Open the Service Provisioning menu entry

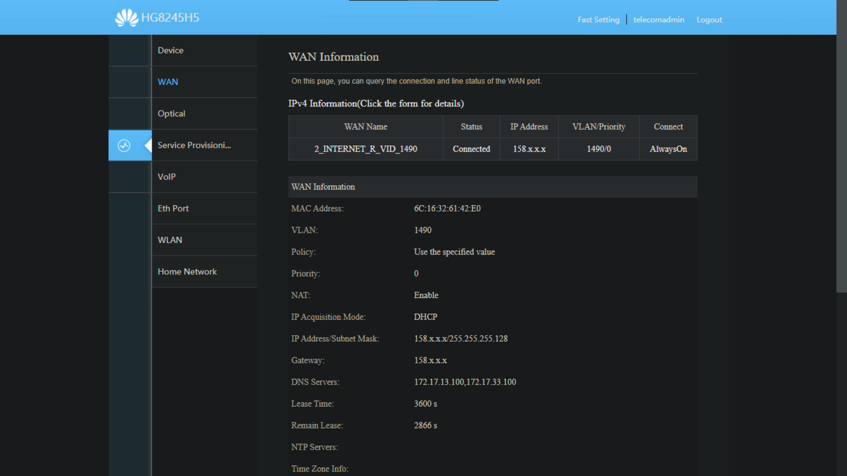[194, 145]
